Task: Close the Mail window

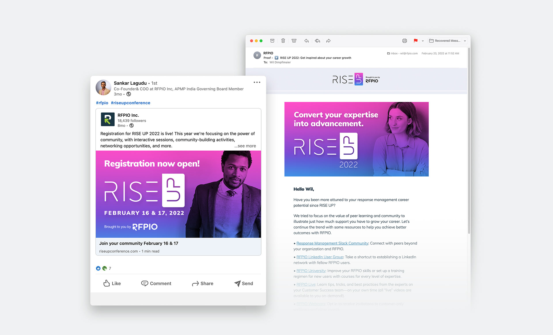Action: (251, 41)
